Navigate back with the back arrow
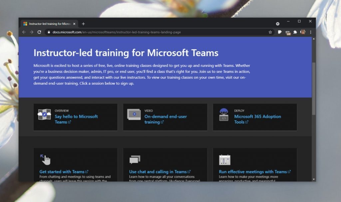 click(23, 32)
